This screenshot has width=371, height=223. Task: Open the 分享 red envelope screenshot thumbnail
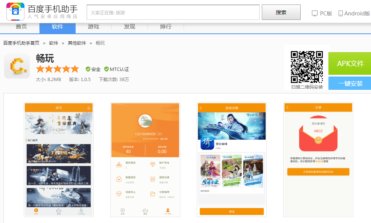(318, 159)
